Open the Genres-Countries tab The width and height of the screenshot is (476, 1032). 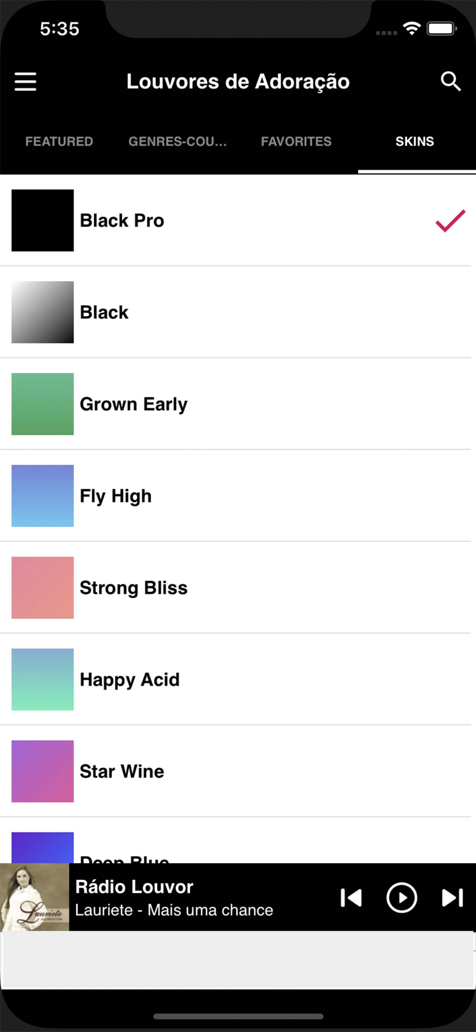coord(178,141)
